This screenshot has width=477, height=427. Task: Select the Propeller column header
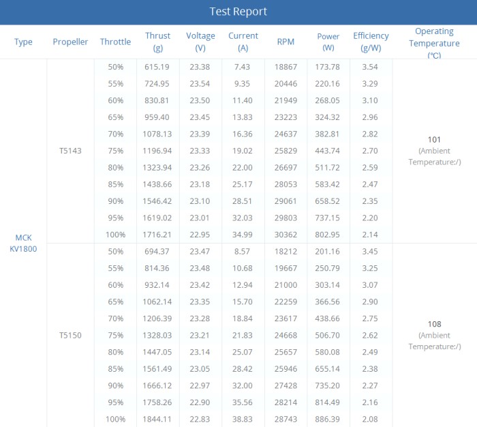click(70, 42)
